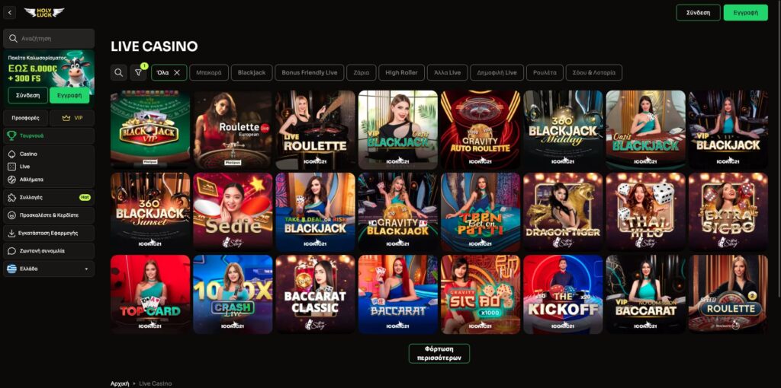The height and width of the screenshot is (388, 781).
Task: Expand the Ελλάδα country dropdown
Action: (49, 269)
